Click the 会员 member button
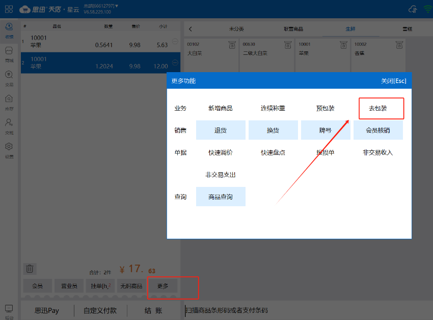The height and width of the screenshot is (320, 433). 37,286
